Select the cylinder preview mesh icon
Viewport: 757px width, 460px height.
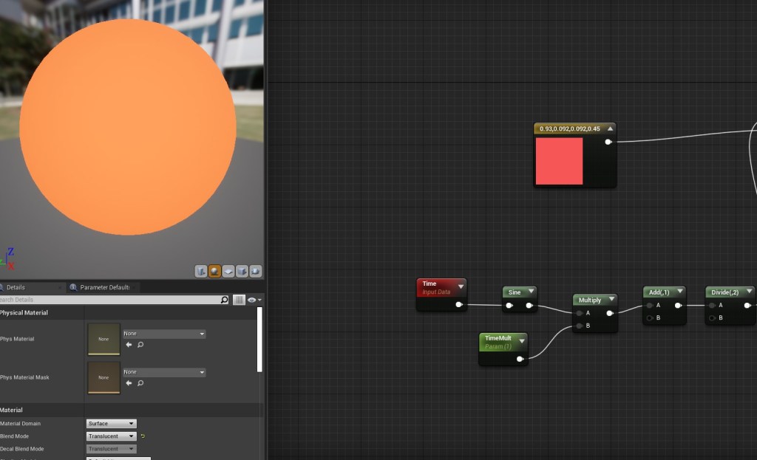201,271
